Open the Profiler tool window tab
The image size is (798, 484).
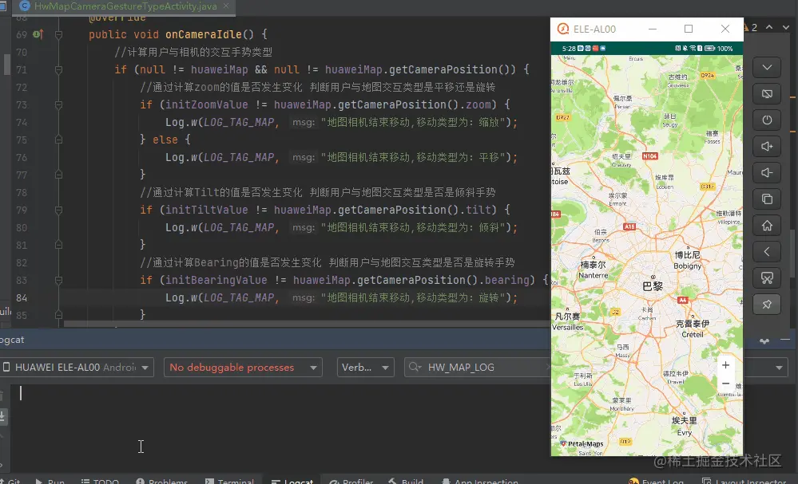(351, 481)
